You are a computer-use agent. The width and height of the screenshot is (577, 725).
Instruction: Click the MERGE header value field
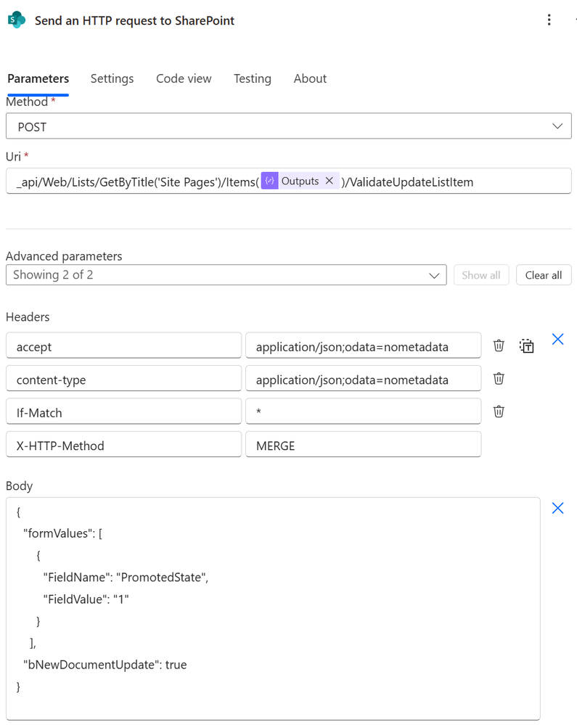[363, 446]
